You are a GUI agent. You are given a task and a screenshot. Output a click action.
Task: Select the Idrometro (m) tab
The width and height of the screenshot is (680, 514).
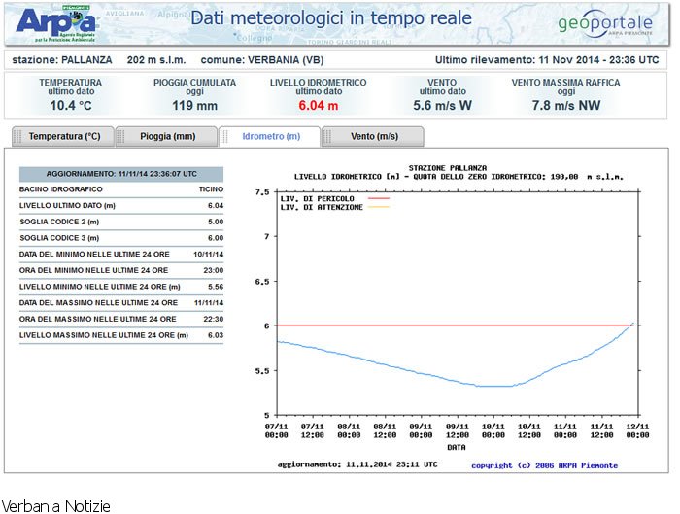[x=270, y=137]
